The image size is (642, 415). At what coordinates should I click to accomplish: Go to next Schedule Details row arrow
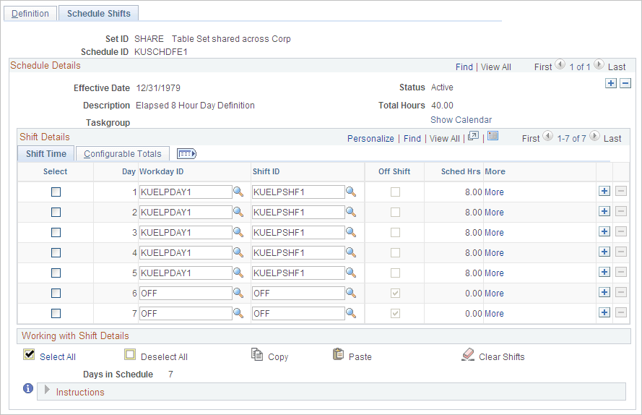pyautogui.click(x=599, y=65)
